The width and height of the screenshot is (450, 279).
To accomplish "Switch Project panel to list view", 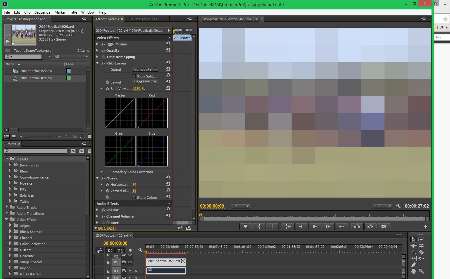I will point(7,136).
